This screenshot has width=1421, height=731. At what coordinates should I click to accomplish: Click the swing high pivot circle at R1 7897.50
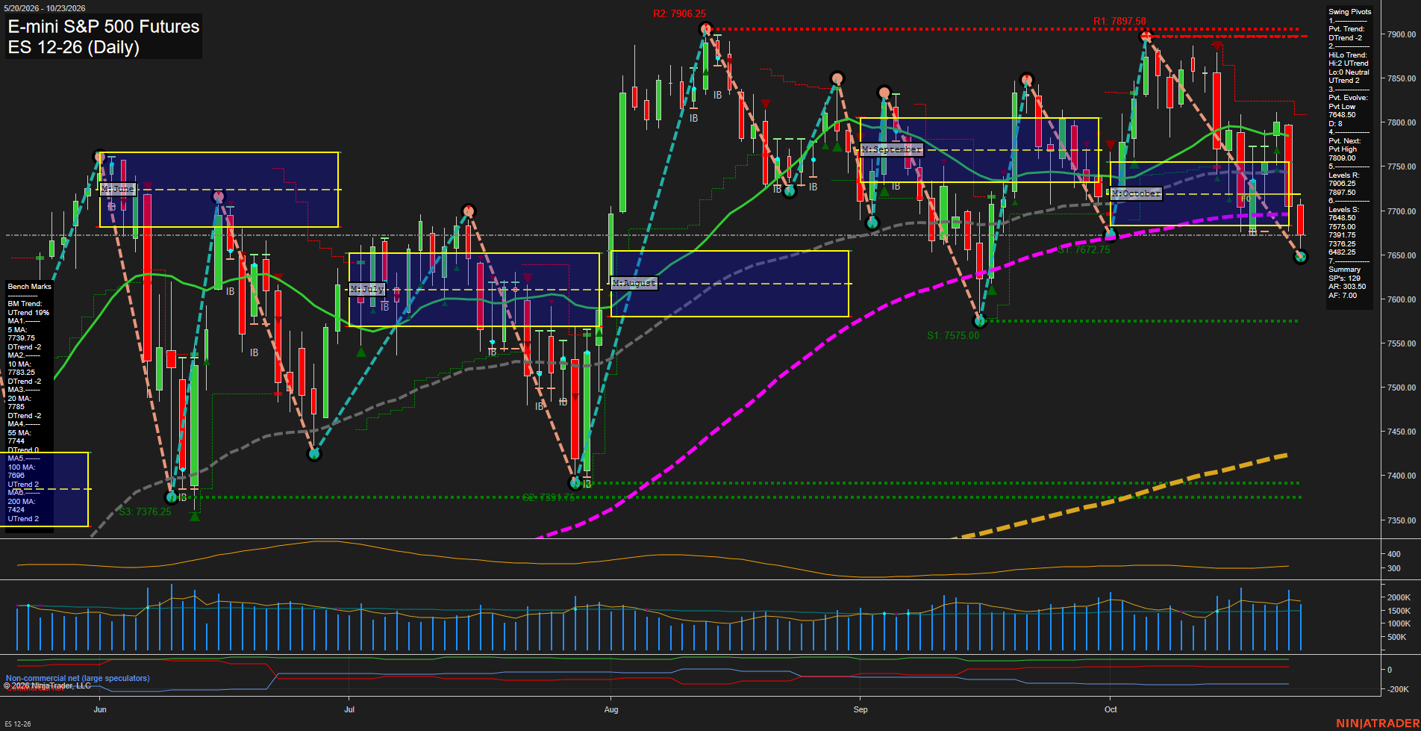pos(1146,36)
